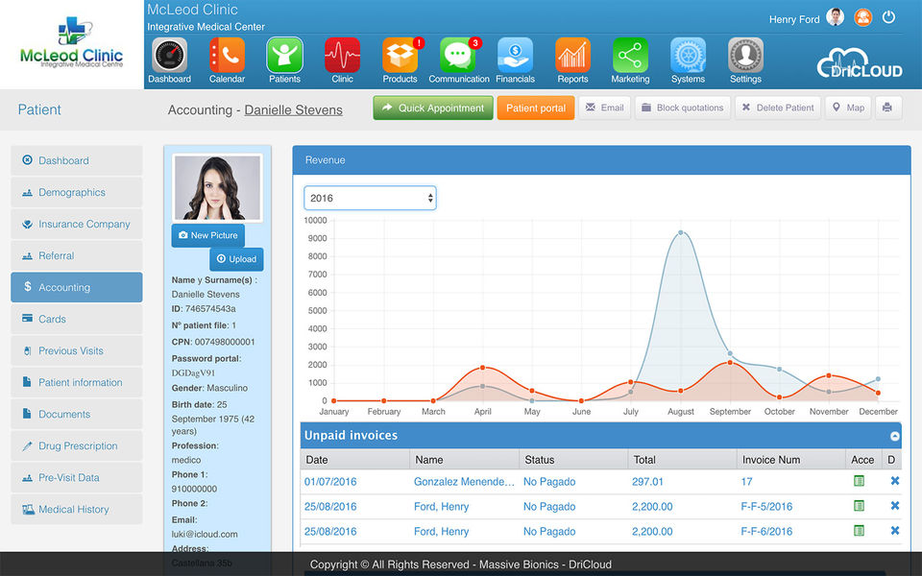The height and width of the screenshot is (576, 922).
Task: Click the patient photo thumbnail
Action: [217, 188]
